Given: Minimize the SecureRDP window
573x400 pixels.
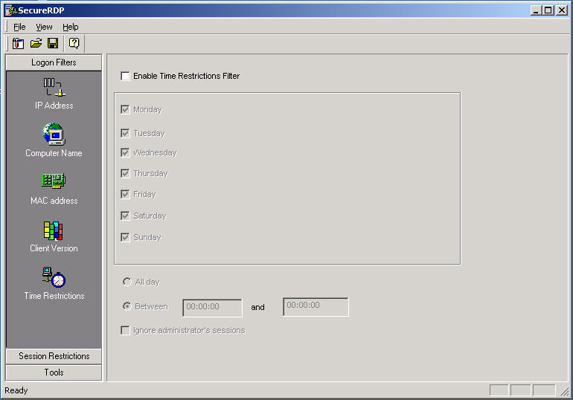Looking at the screenshot, I should (x=536, y=10).
